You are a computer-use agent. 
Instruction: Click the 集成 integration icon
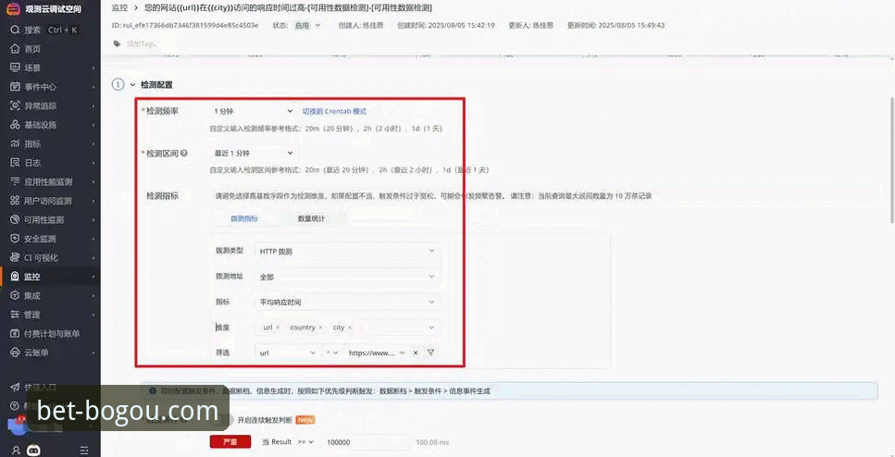(x=16, y=295)
